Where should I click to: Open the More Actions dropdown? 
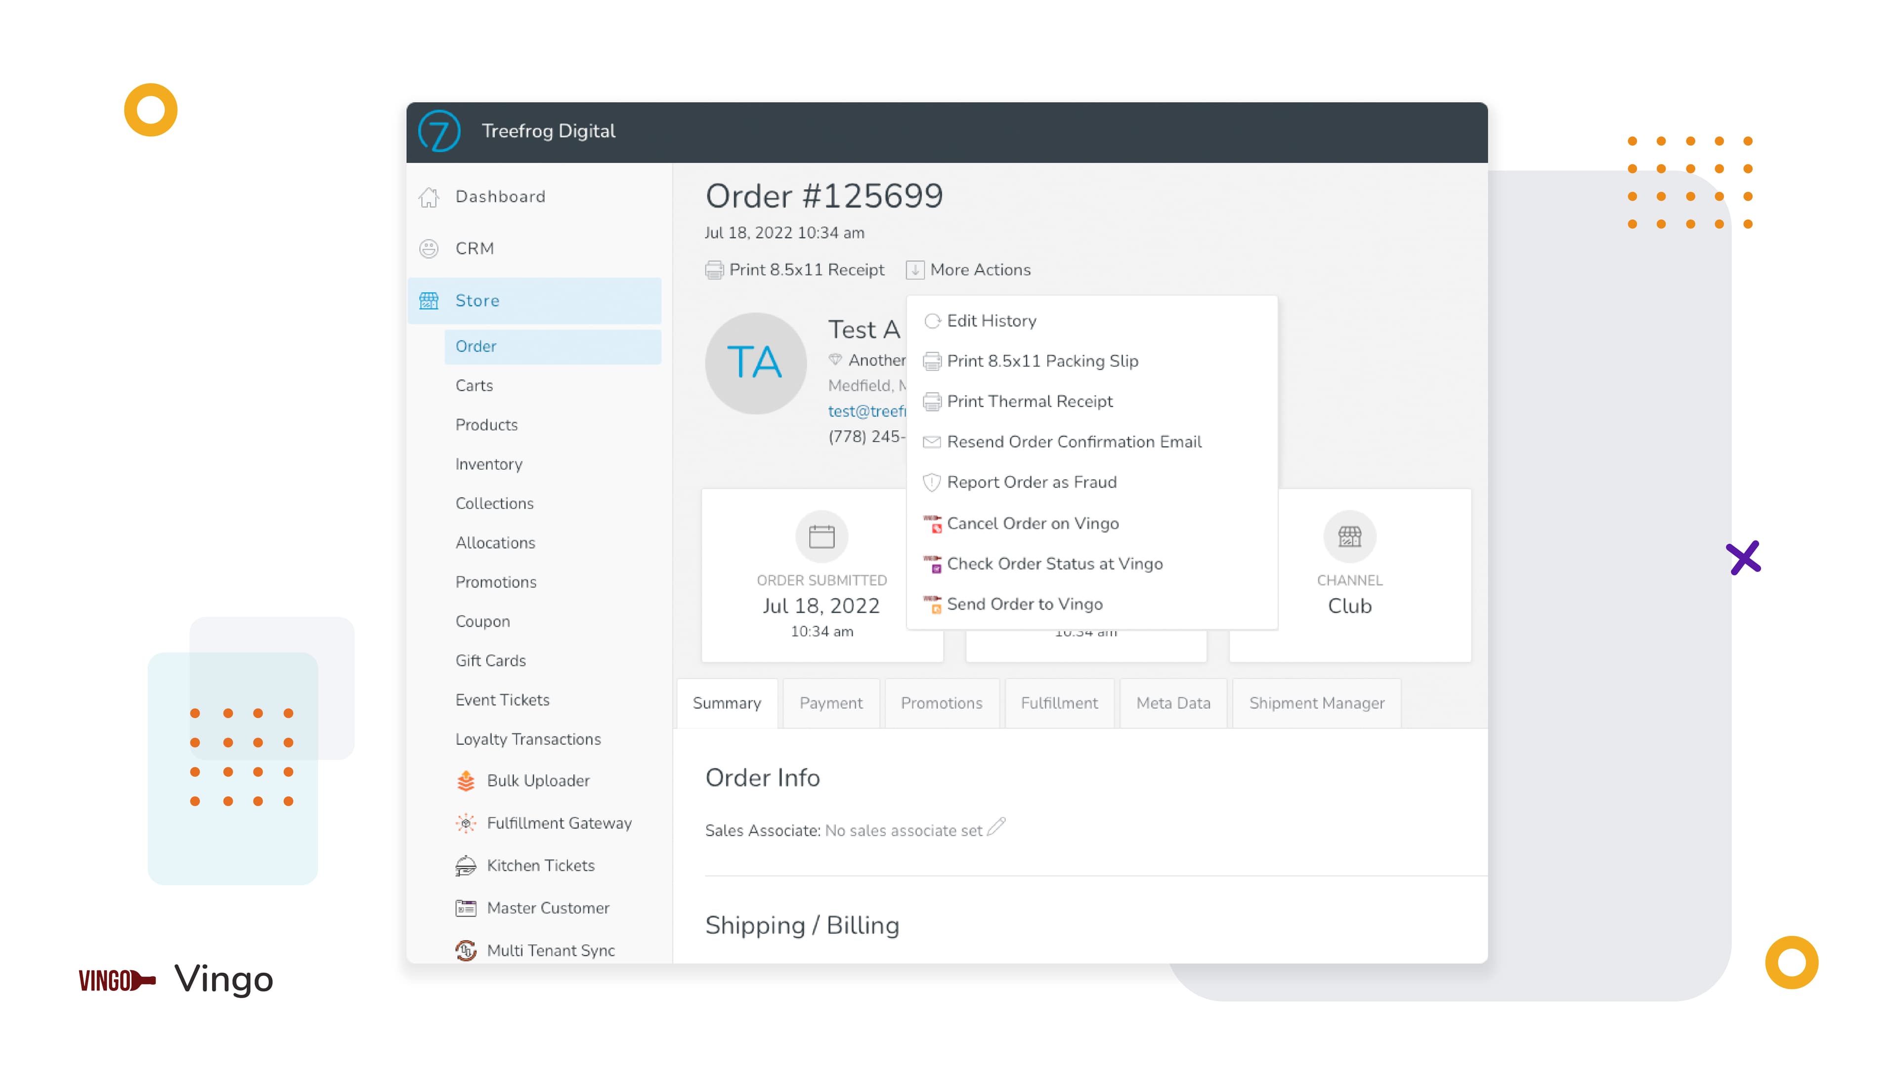point(968,270)
